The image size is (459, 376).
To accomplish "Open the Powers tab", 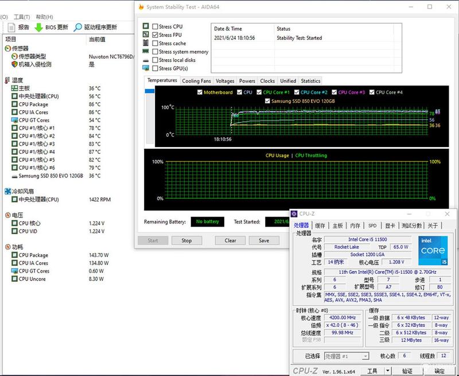I will (247, 81).
